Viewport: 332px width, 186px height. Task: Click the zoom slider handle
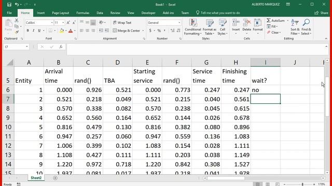pyautogui.click(x=302, y=184)
